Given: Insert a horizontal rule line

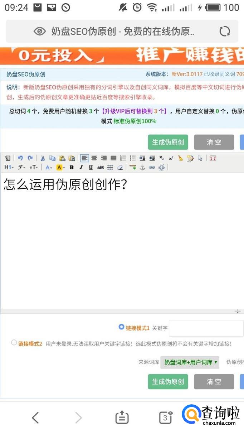Looking at the screenshot, I should point(133,167).
